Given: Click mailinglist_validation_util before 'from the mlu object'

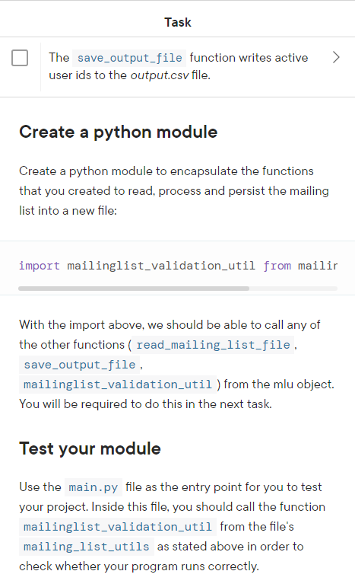Looking at the screenshot, I should click(118, 384).
